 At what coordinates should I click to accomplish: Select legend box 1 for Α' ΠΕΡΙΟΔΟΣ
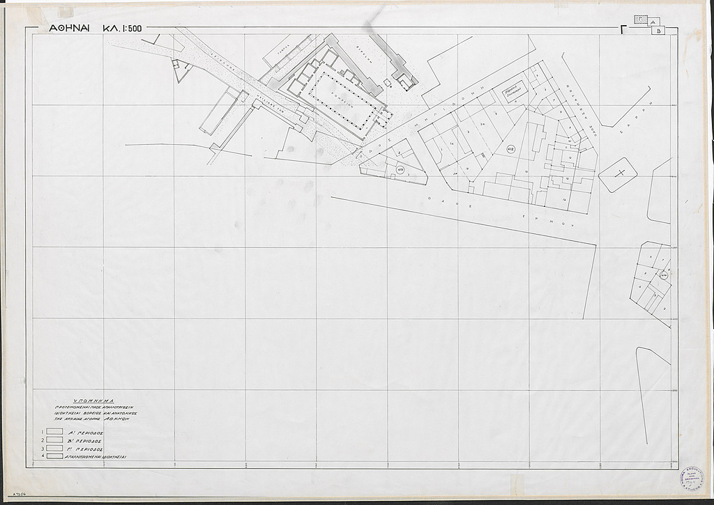tap(55, 433)
